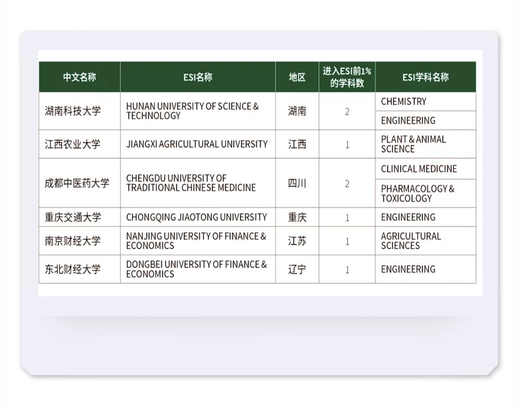
Task: Click the 南京财经大学 cell
Action: pyautogui.click(x=80, y=241)
